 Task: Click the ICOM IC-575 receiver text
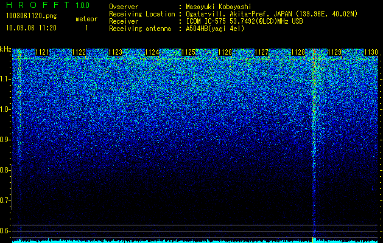[x=244, y=21]
